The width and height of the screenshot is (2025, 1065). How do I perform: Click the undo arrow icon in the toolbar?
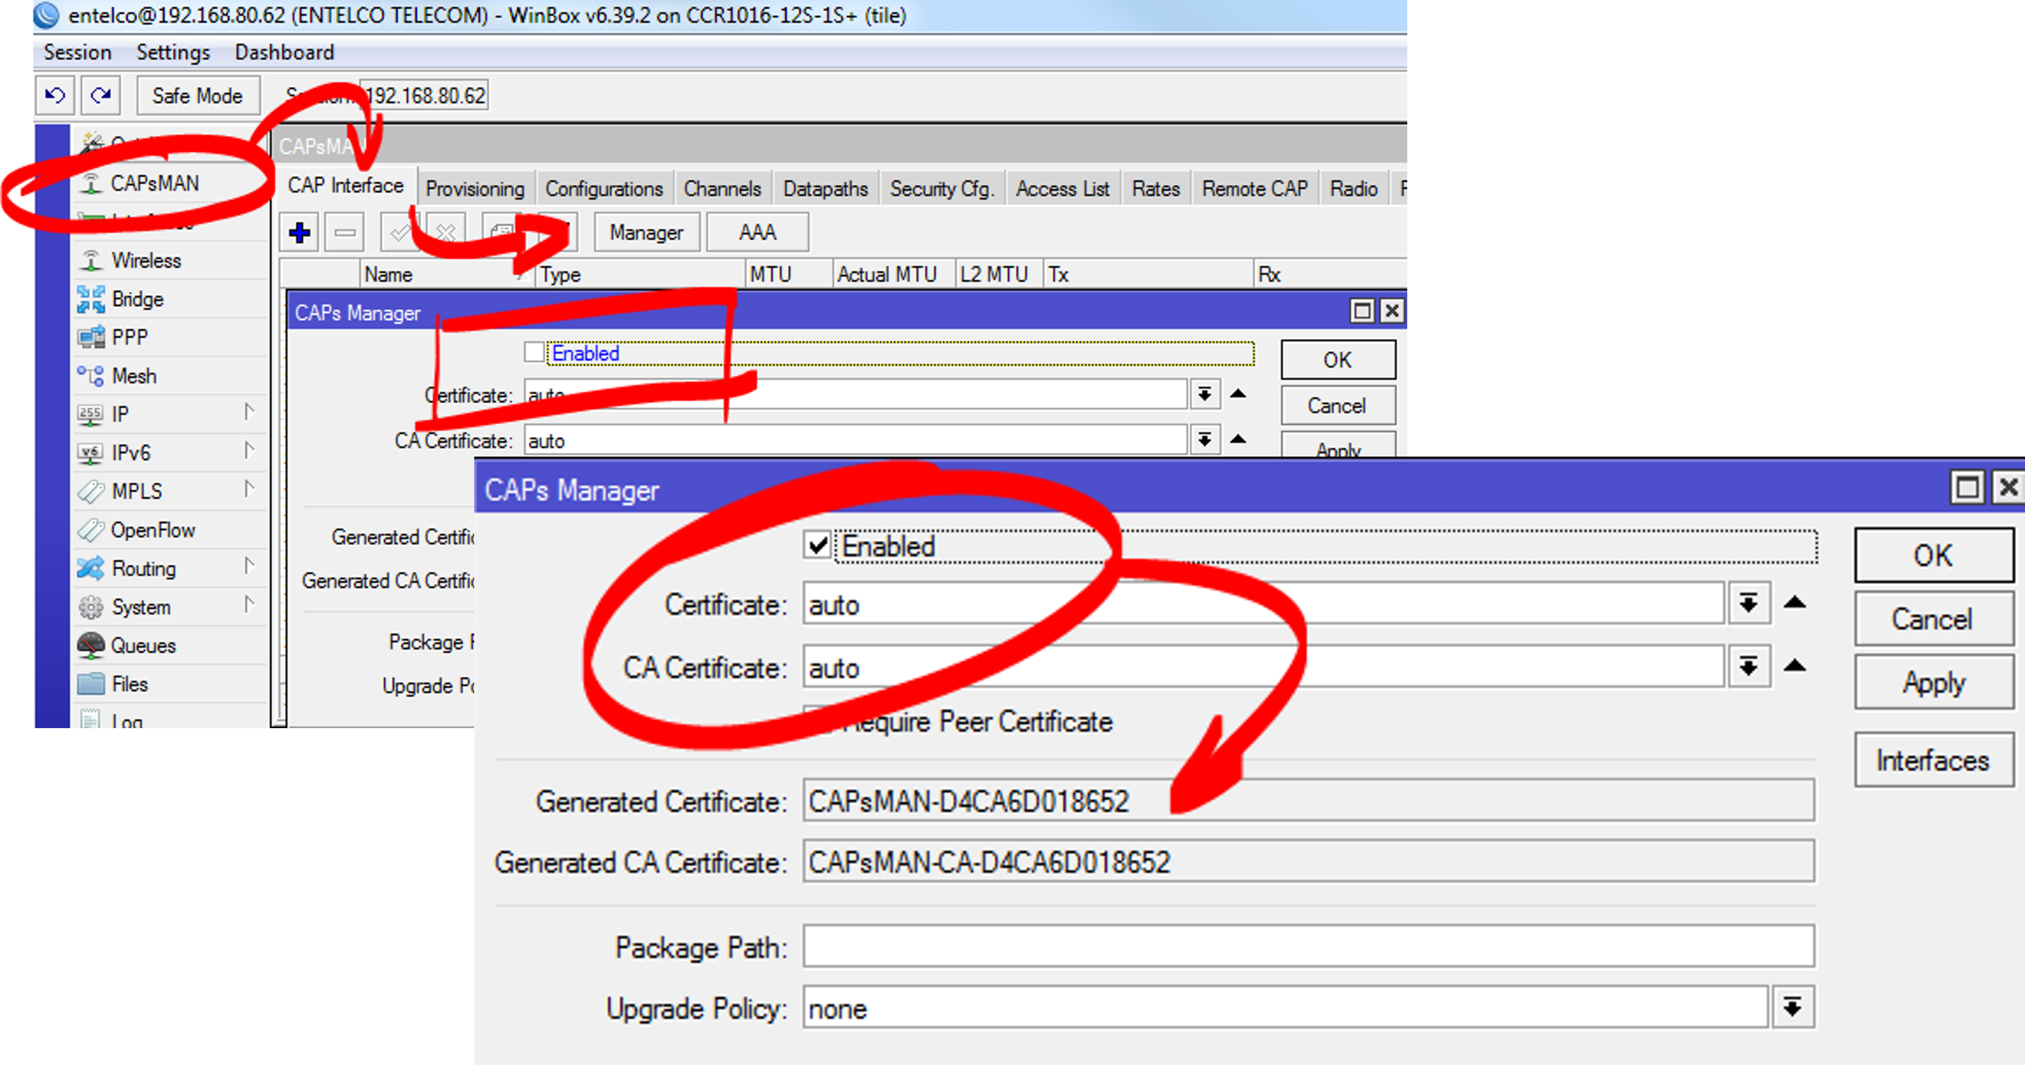tap(55, 96)
